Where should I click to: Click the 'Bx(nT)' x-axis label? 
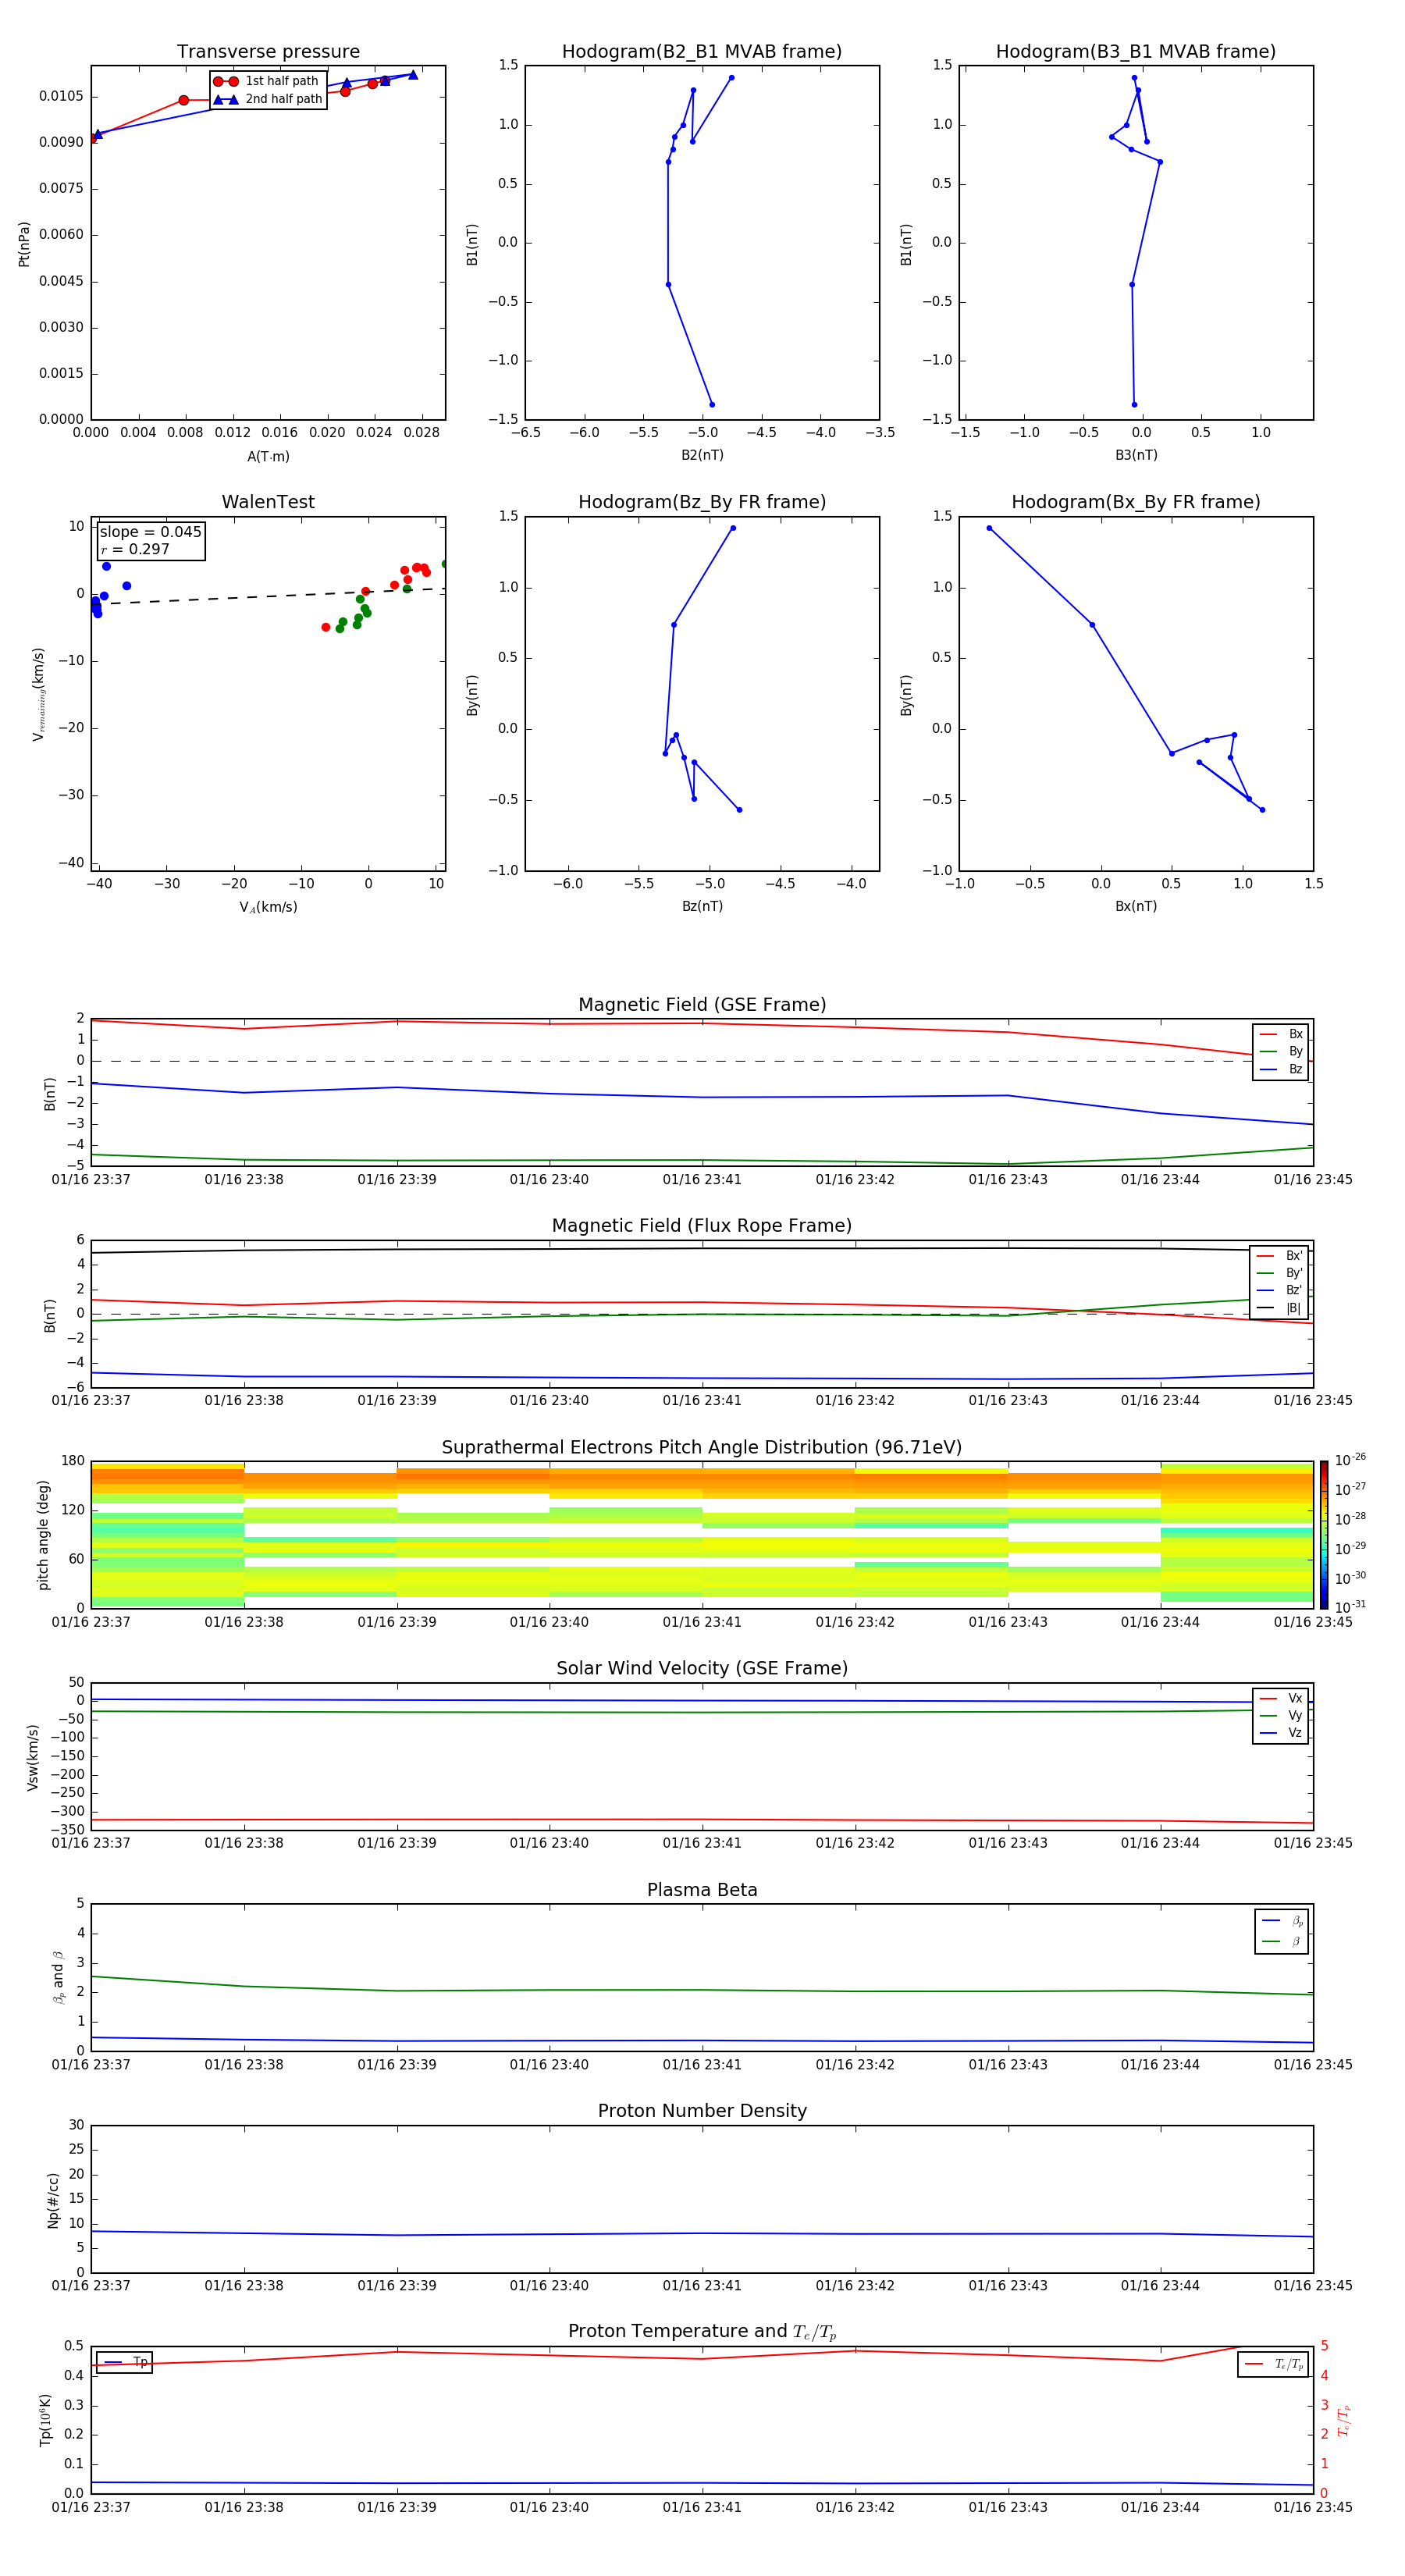[1136, 906]
